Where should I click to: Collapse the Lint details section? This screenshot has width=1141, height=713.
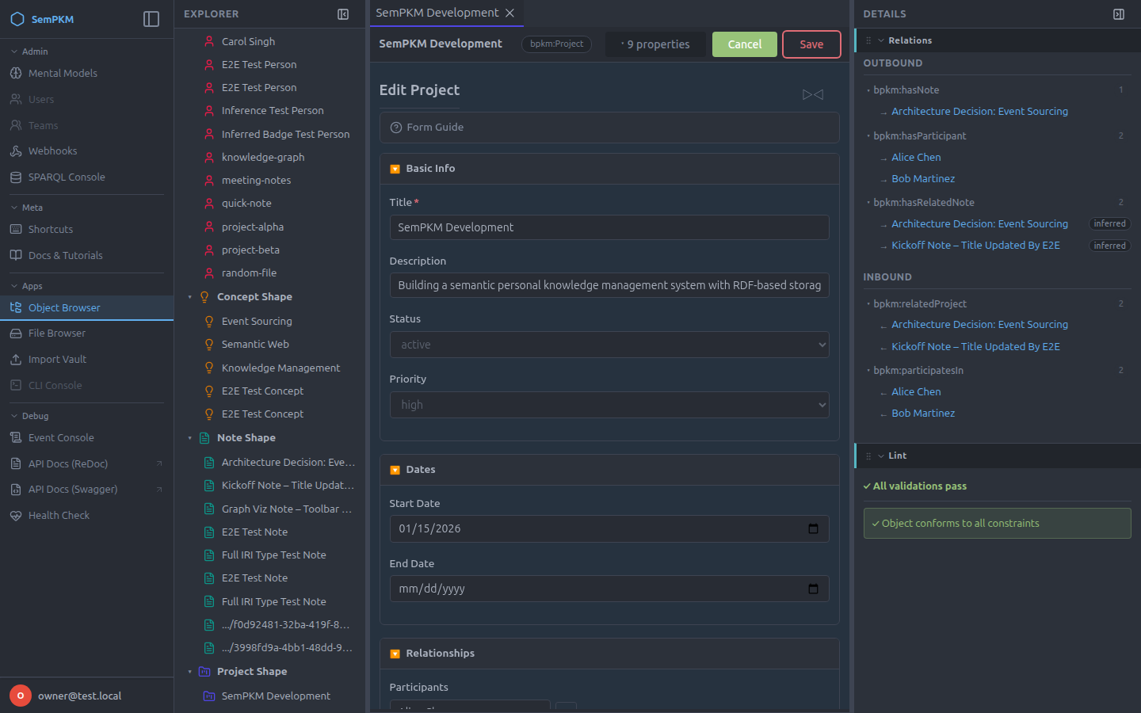(881, 456)
